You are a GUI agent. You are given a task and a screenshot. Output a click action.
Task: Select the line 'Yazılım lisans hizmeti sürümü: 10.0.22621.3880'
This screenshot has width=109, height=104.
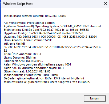pos(35,16)
